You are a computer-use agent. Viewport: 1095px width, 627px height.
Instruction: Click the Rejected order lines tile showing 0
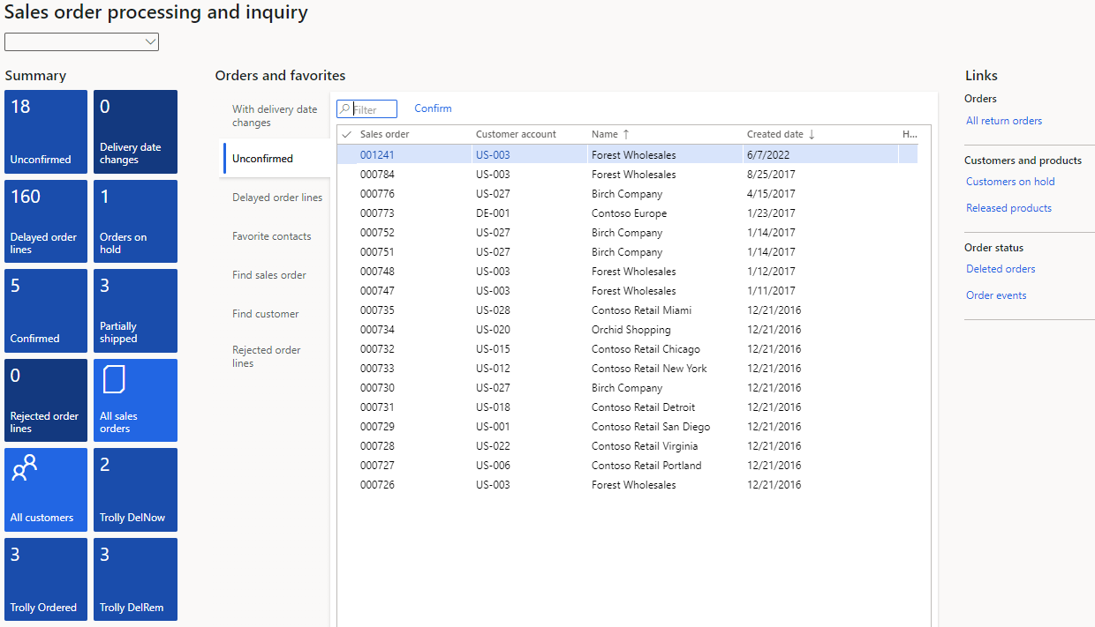tap(45, 400)
